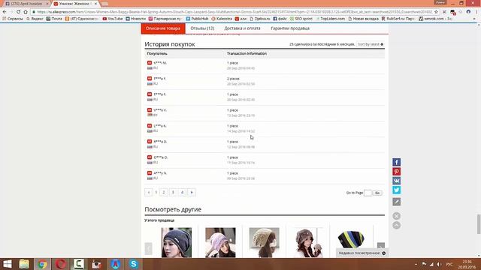
Task: Open the striped blue-green beanie thumbnail
Action: tap(352, 240)
